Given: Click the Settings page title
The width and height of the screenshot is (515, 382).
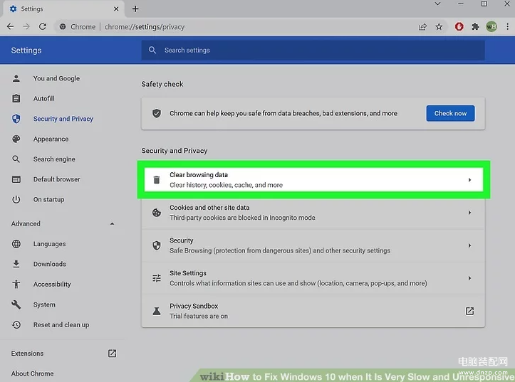Looking at the screenshot, I should [x=26, y=51].
